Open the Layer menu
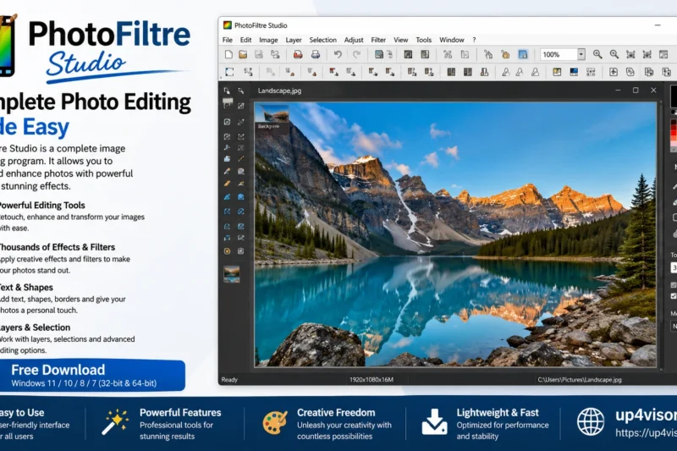This screenshot has height=451, width=677. coord(294,40)
